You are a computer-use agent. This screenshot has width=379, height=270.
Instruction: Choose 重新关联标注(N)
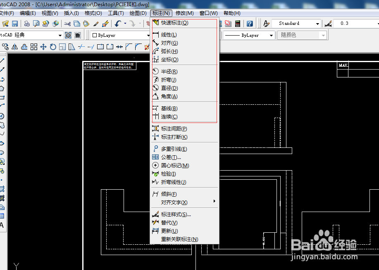click(x=185, y=239)
